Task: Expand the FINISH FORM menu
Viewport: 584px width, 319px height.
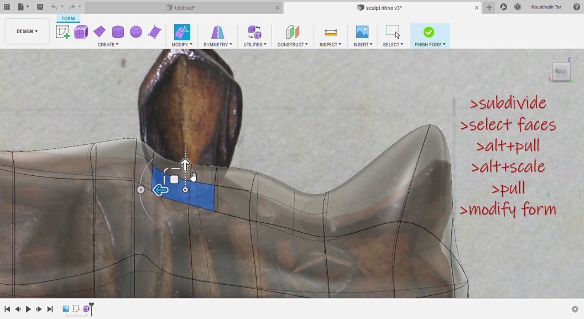Action: (430, 44)
